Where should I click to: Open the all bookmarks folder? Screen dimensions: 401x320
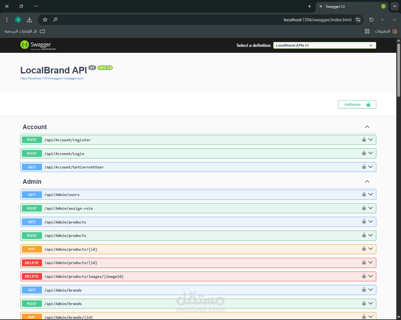(x=25, y=31)
